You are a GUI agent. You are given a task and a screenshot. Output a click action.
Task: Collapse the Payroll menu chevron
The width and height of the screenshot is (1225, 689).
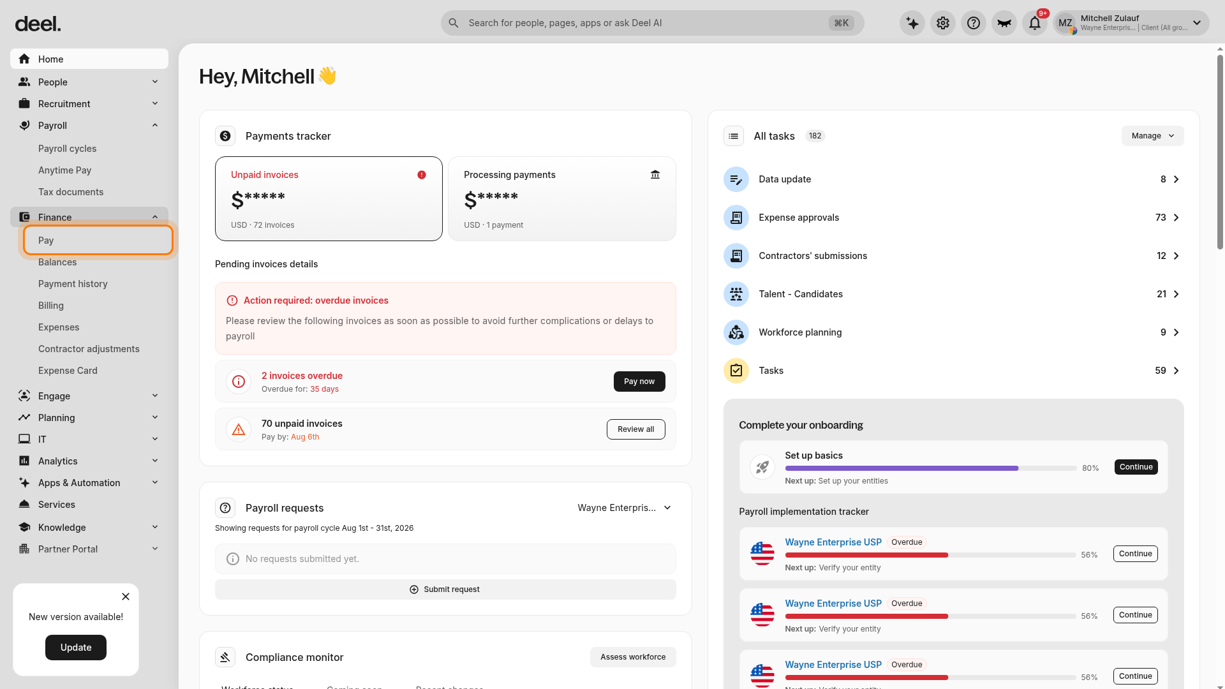[155, 125]
